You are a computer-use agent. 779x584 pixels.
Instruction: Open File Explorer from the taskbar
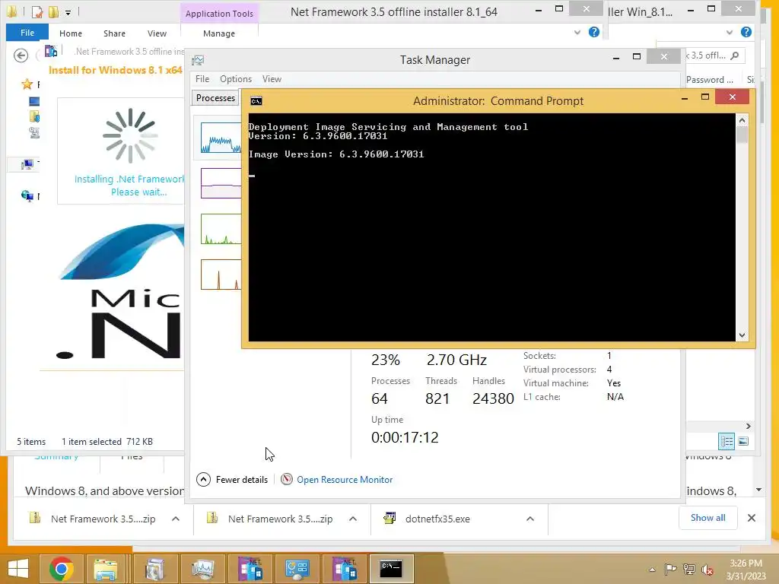pyautogui.click(x=106, y=569)
